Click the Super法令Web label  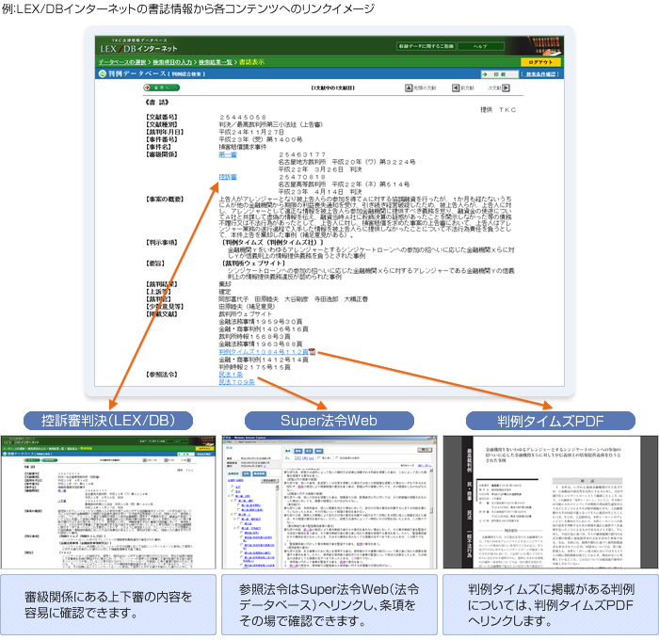[x=329, y=421]
